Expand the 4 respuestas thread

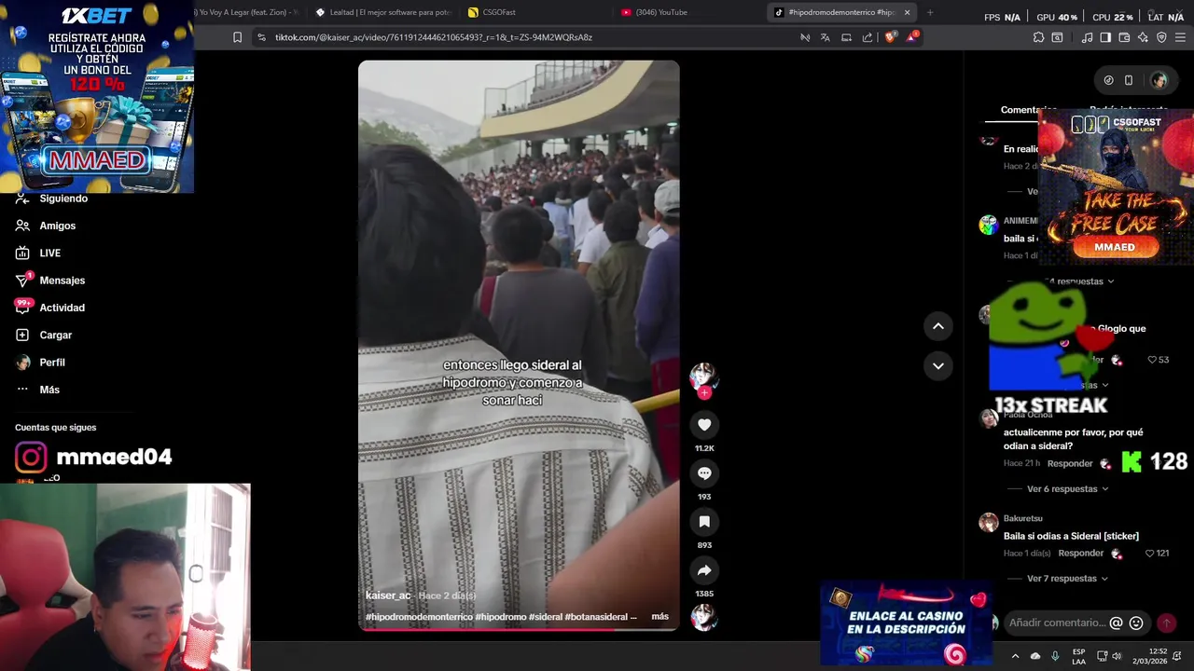click(1080, 281)
